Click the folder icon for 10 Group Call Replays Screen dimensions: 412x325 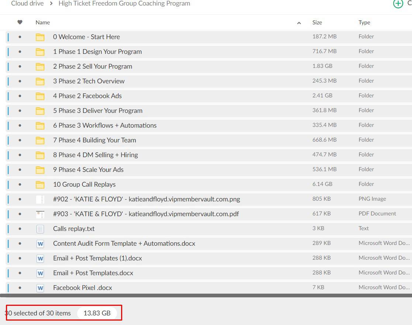[x=40, y=184]
